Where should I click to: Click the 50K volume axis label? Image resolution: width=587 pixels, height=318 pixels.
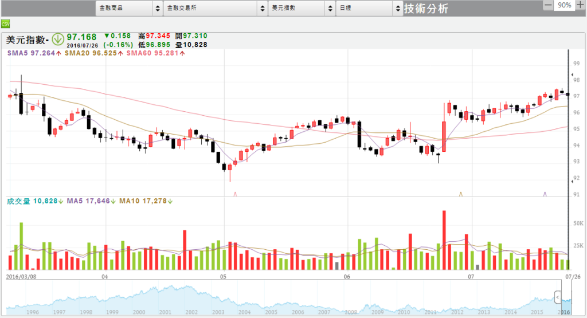pyautogui.click(x=578, y=223)
